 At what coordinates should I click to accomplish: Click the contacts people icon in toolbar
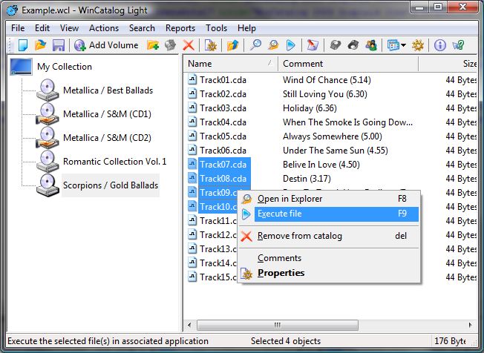[371, 45]
